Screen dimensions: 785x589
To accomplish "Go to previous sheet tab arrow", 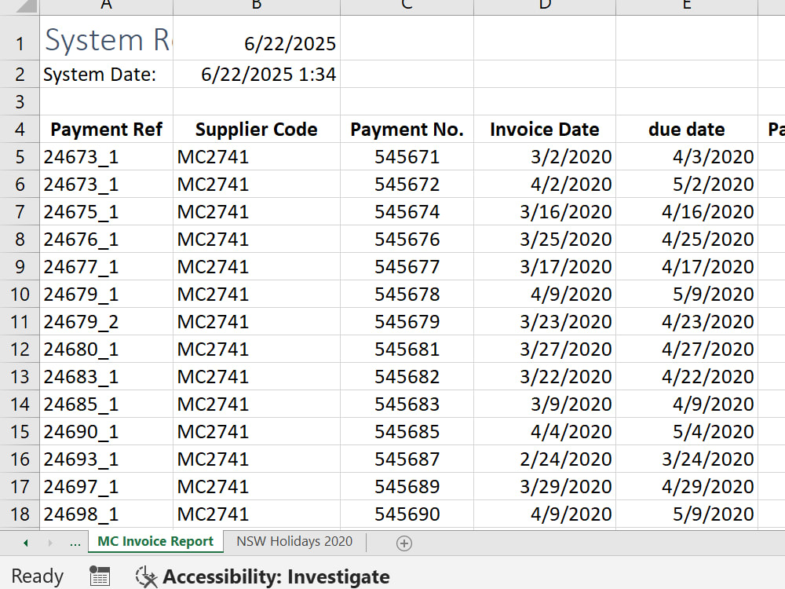I will pos(26,543).
